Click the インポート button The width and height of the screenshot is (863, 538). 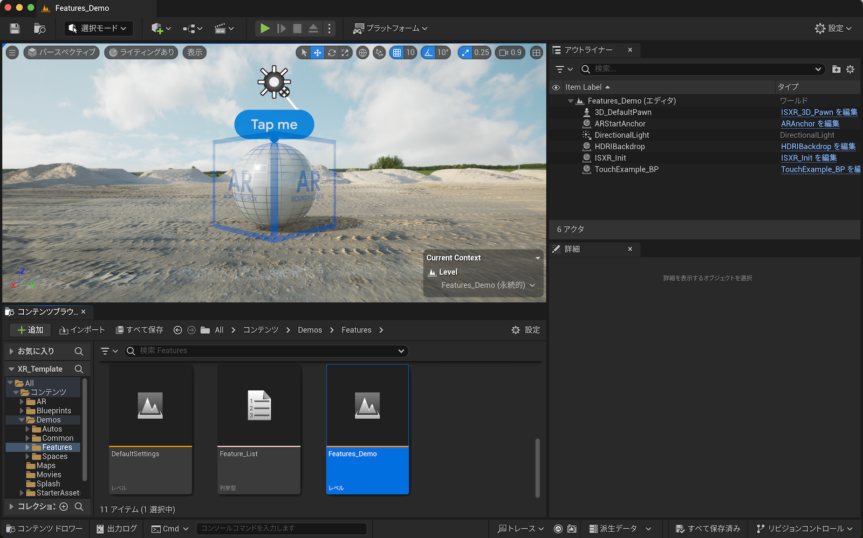82,330
